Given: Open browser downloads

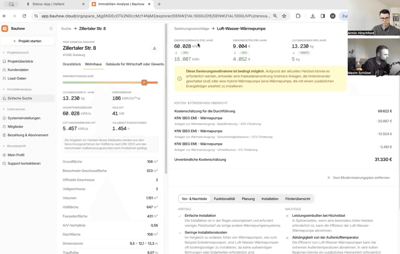Looking at the screenshot, I should pyautogui.click(x=313, y=16).
